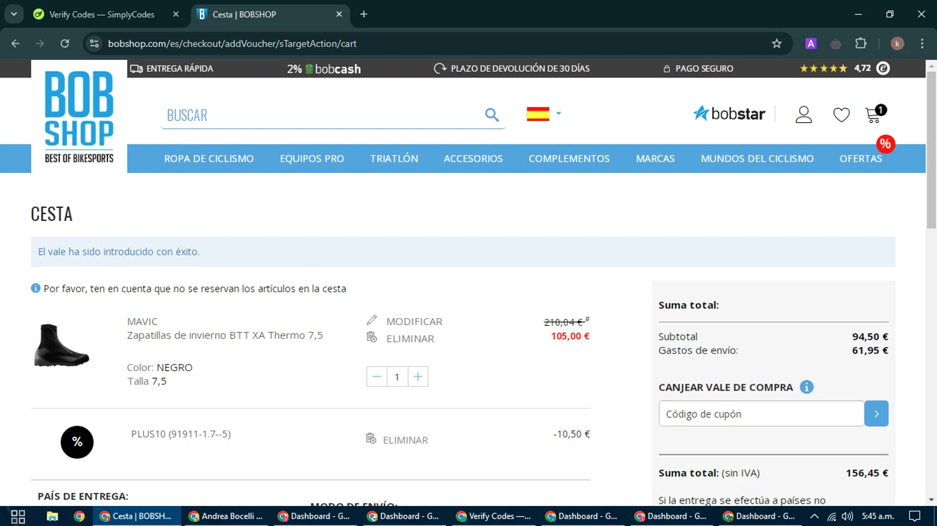
Task: Open ACCESORIOS menu
Action: 473,158
